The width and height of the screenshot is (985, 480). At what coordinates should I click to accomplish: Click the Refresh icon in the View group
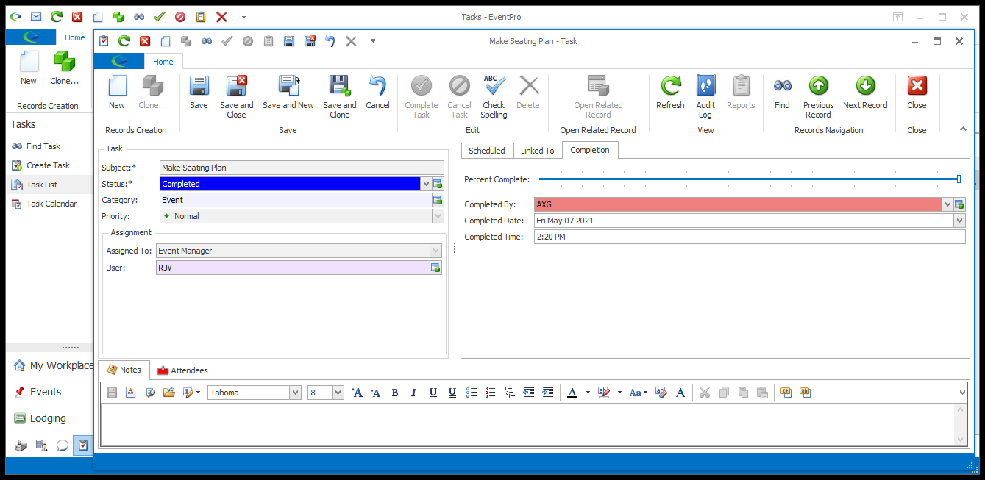(670, 86)
